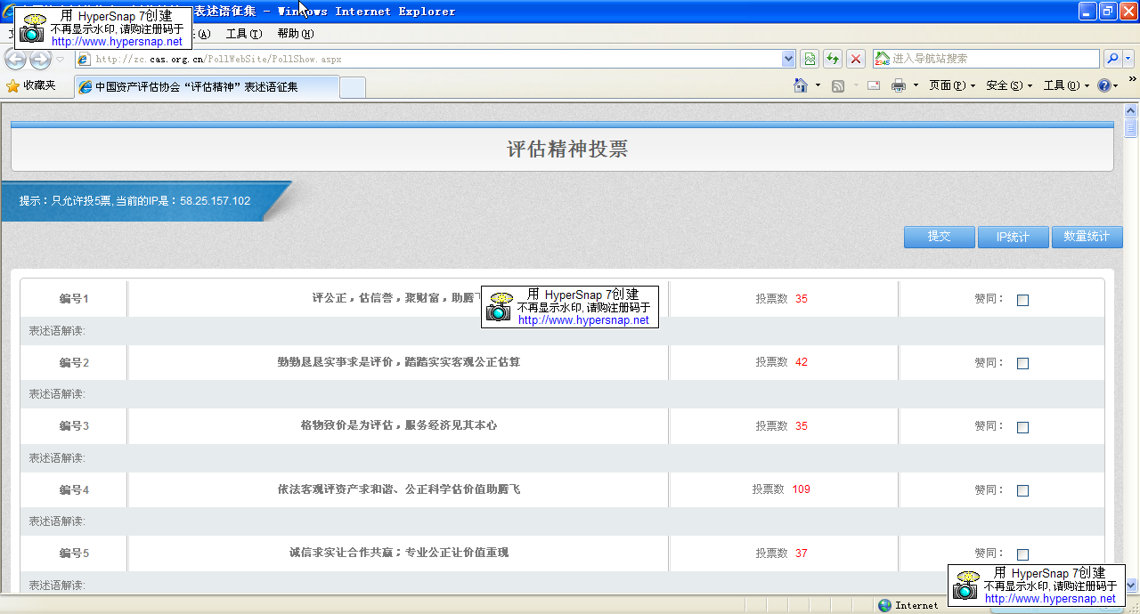
Task: Click the vertical scrollbar thumb
Action: 1131,128
